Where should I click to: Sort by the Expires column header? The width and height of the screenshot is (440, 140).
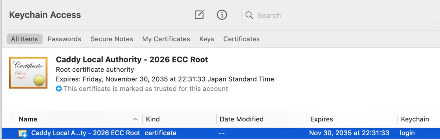click(352, 119)
